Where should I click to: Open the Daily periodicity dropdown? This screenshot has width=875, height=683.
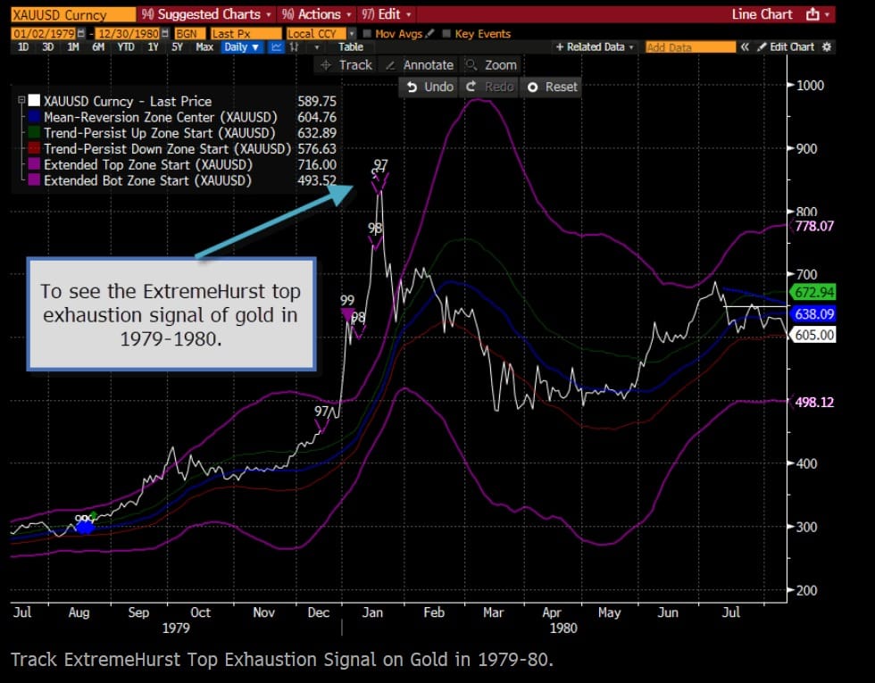pyautogui.click(x=242, y=46)
